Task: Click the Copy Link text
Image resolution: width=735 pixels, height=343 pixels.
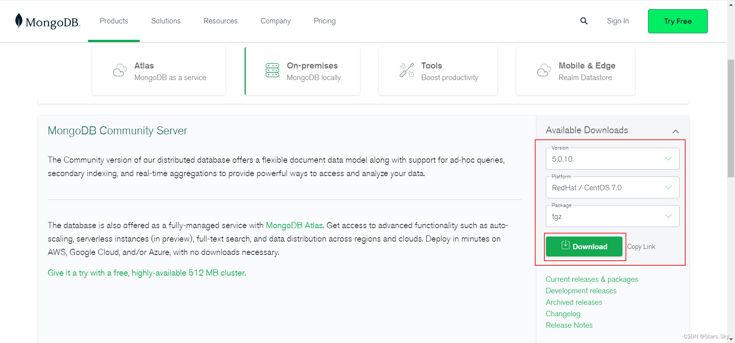Action: click(x=641, y=247)
